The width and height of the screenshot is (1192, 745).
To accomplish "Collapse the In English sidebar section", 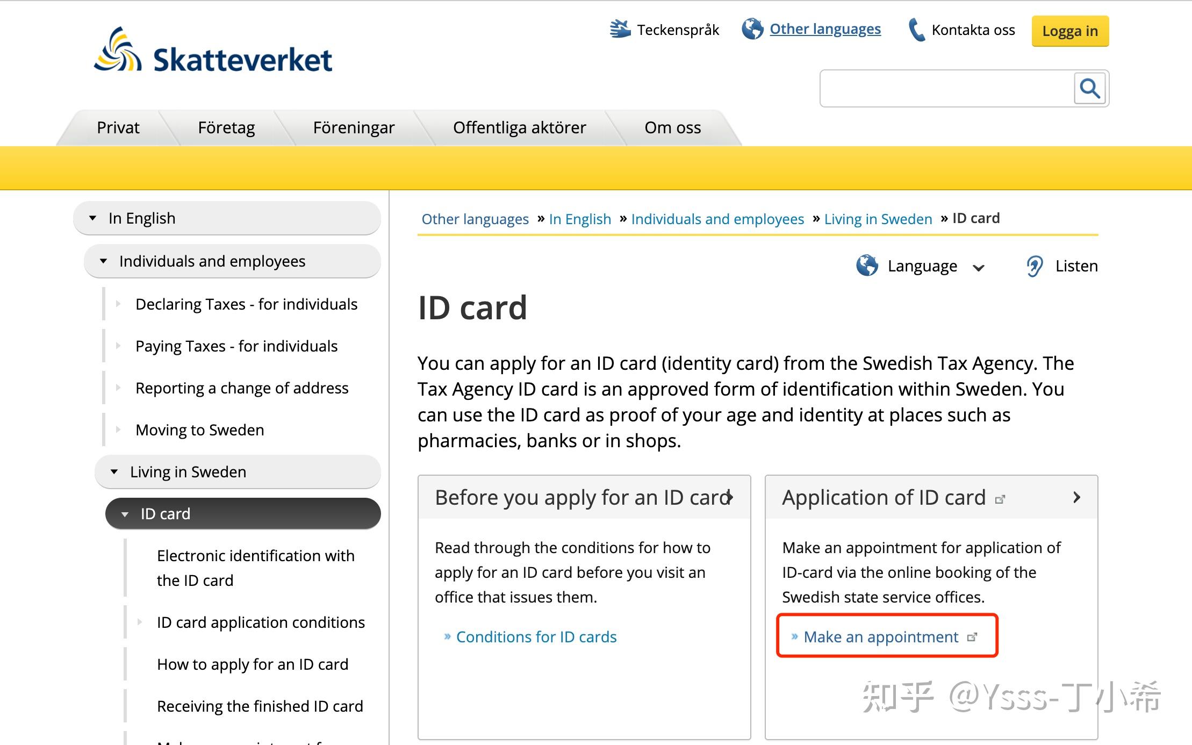I will pos(93,218).
